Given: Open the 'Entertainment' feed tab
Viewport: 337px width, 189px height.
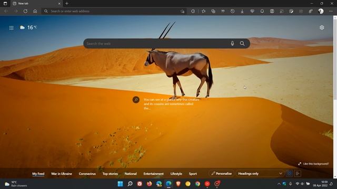Looking at the screenshot, I should pyautogui.click(x=153, y=174).
